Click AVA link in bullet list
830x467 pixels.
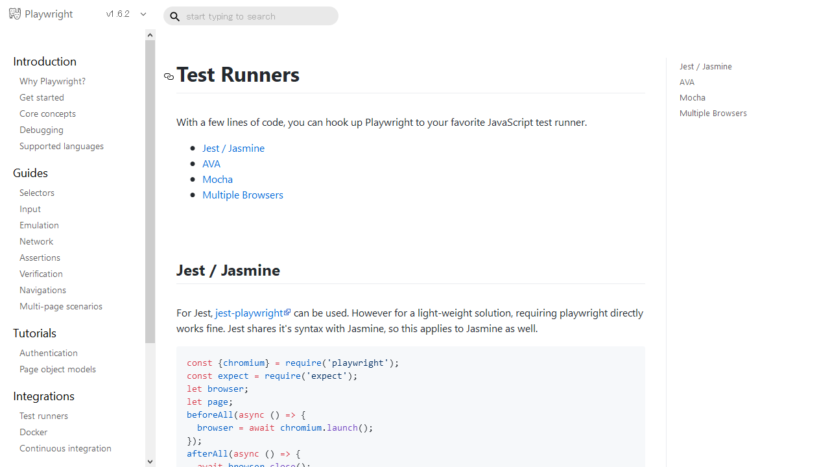pyautogui.click(x=211, y=163)
